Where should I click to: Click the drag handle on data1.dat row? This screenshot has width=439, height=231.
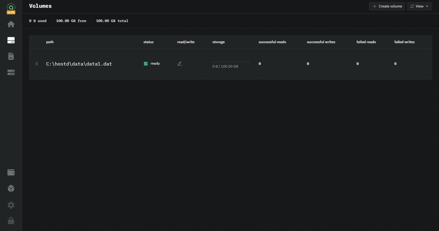[37, 64]
